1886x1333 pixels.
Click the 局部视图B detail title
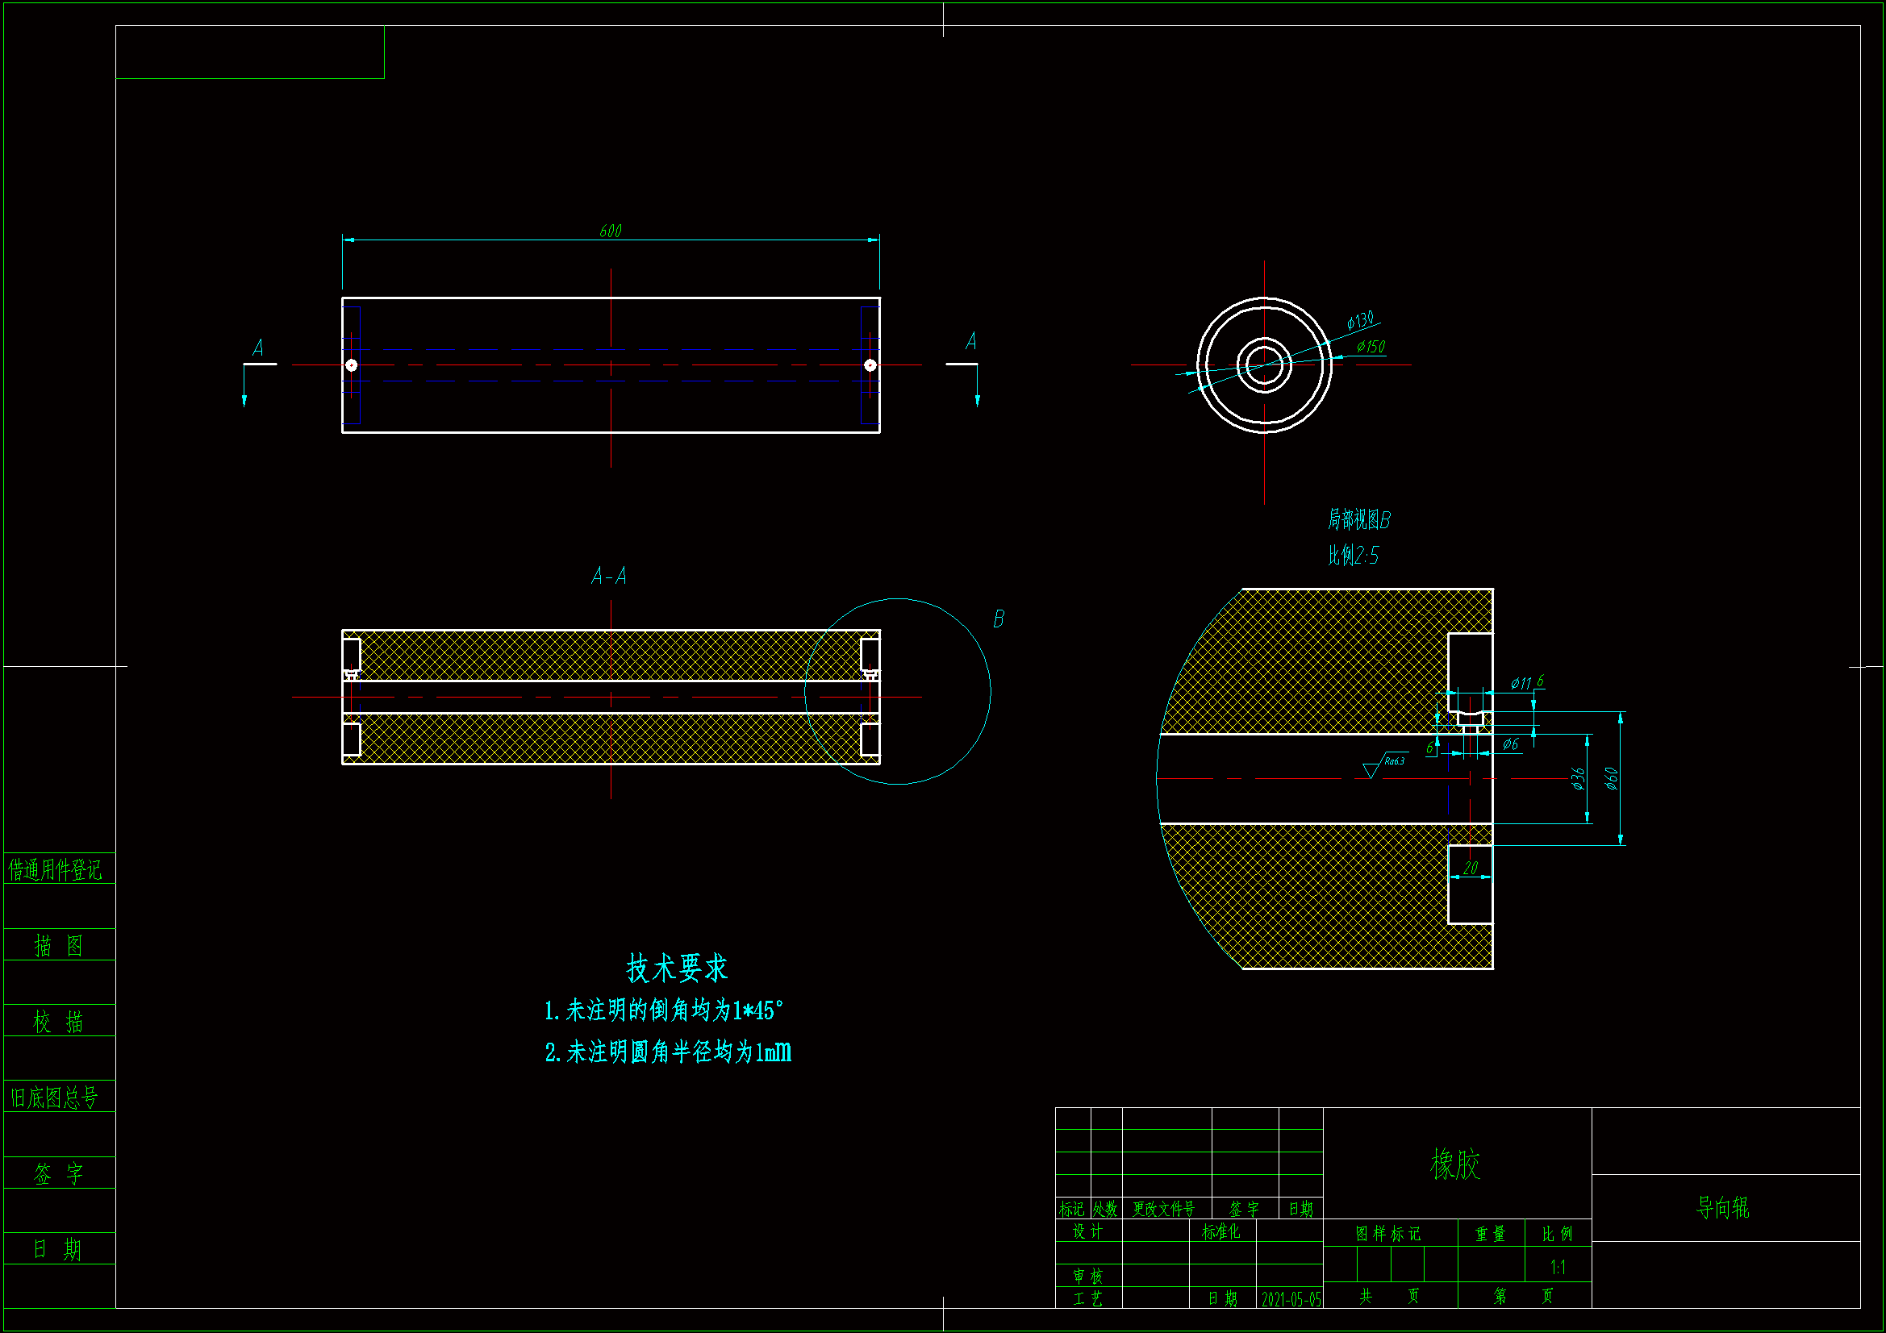click(1358, 520)
